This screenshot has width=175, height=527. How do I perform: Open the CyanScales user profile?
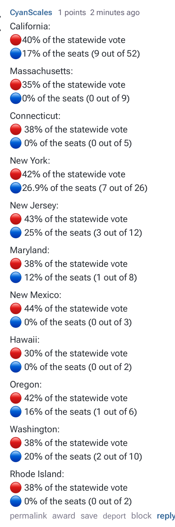pyautogui.click(x=31, y=13)
